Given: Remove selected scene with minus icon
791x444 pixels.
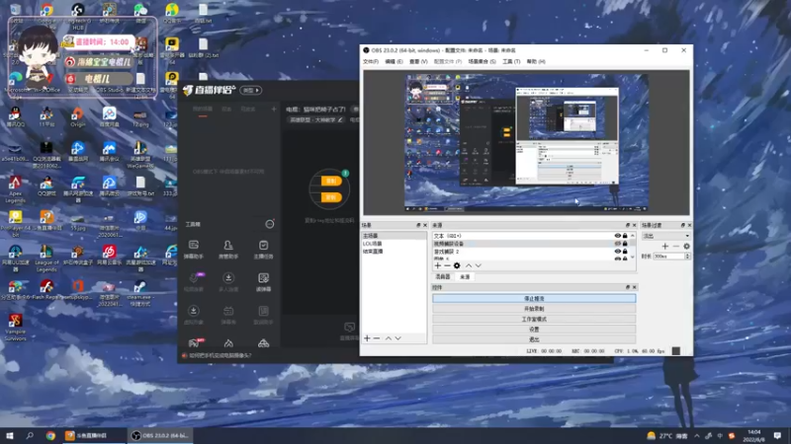Looking at the screenshot, I should 377,338.
